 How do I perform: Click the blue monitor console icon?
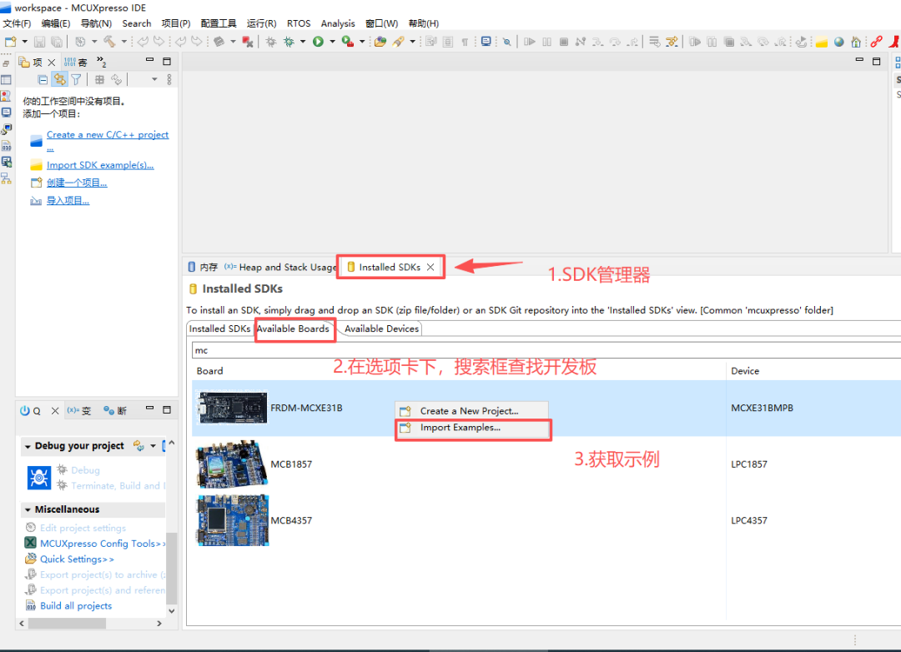486,42
